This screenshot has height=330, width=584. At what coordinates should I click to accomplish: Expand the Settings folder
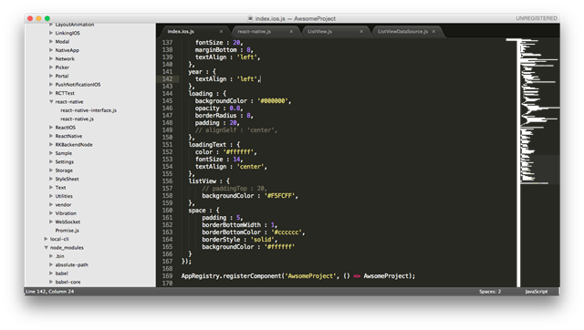click(51, 161)
